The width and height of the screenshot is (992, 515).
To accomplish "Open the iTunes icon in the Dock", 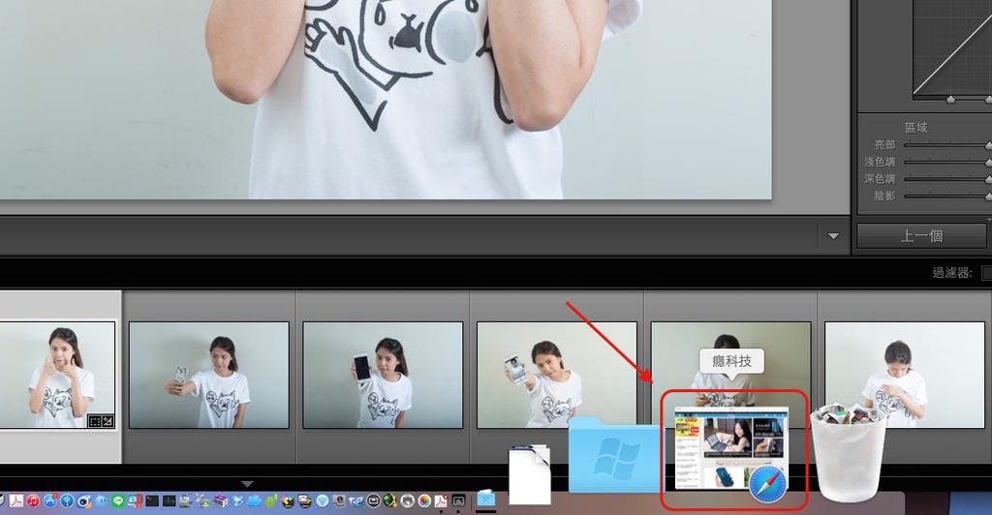I will (x=32, y=501).
